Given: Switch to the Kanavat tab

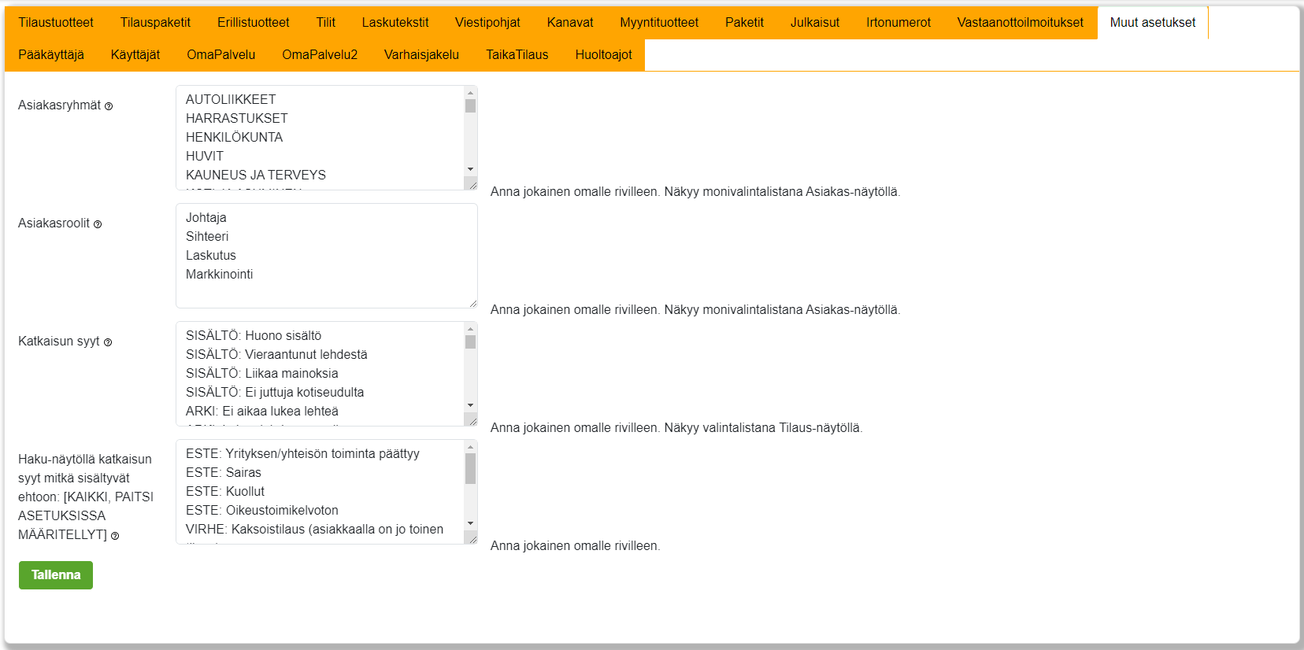Looking at the screenshot, I should point(570,23).
